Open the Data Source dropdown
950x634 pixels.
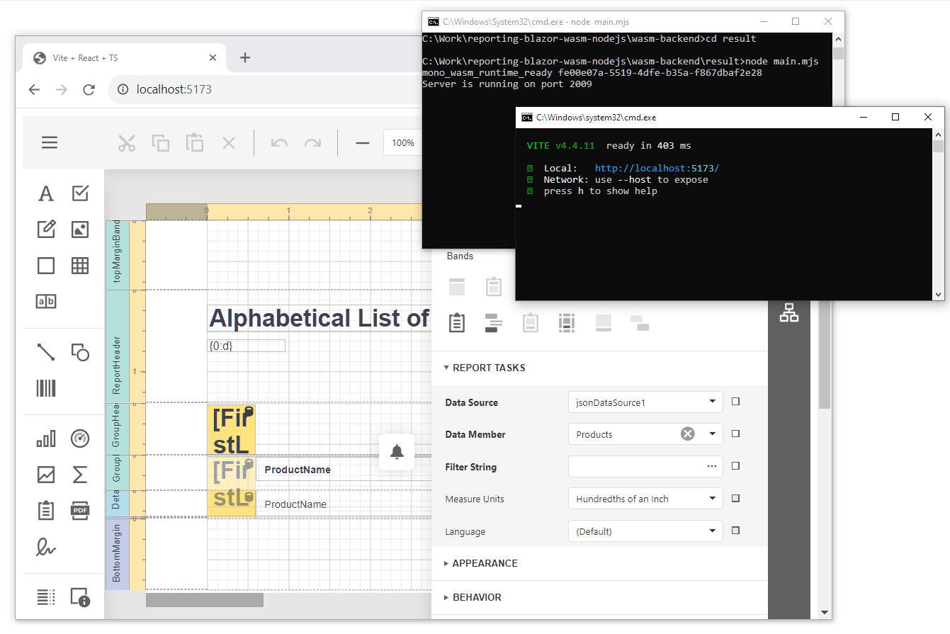[x=712, y=402]
